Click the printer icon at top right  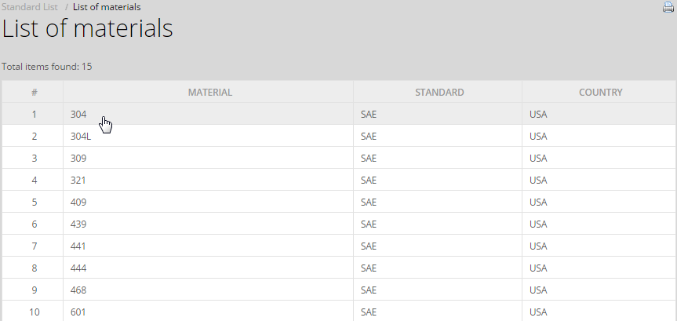(668, 7)
